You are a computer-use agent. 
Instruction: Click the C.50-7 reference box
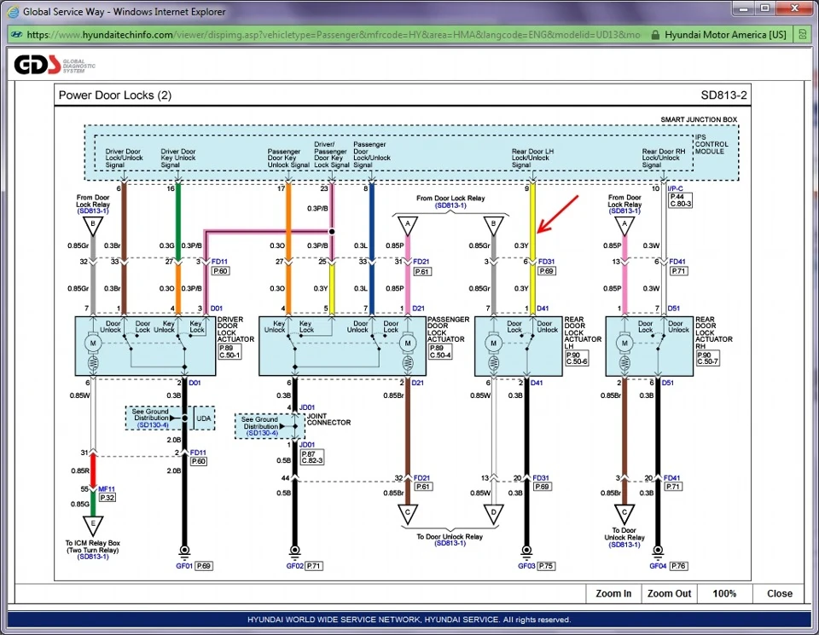tap(708, 361)
